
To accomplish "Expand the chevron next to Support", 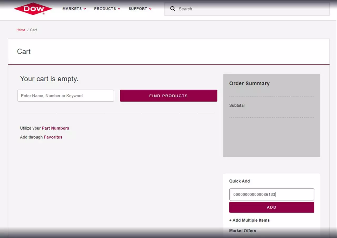I will [x=150, y=9].
